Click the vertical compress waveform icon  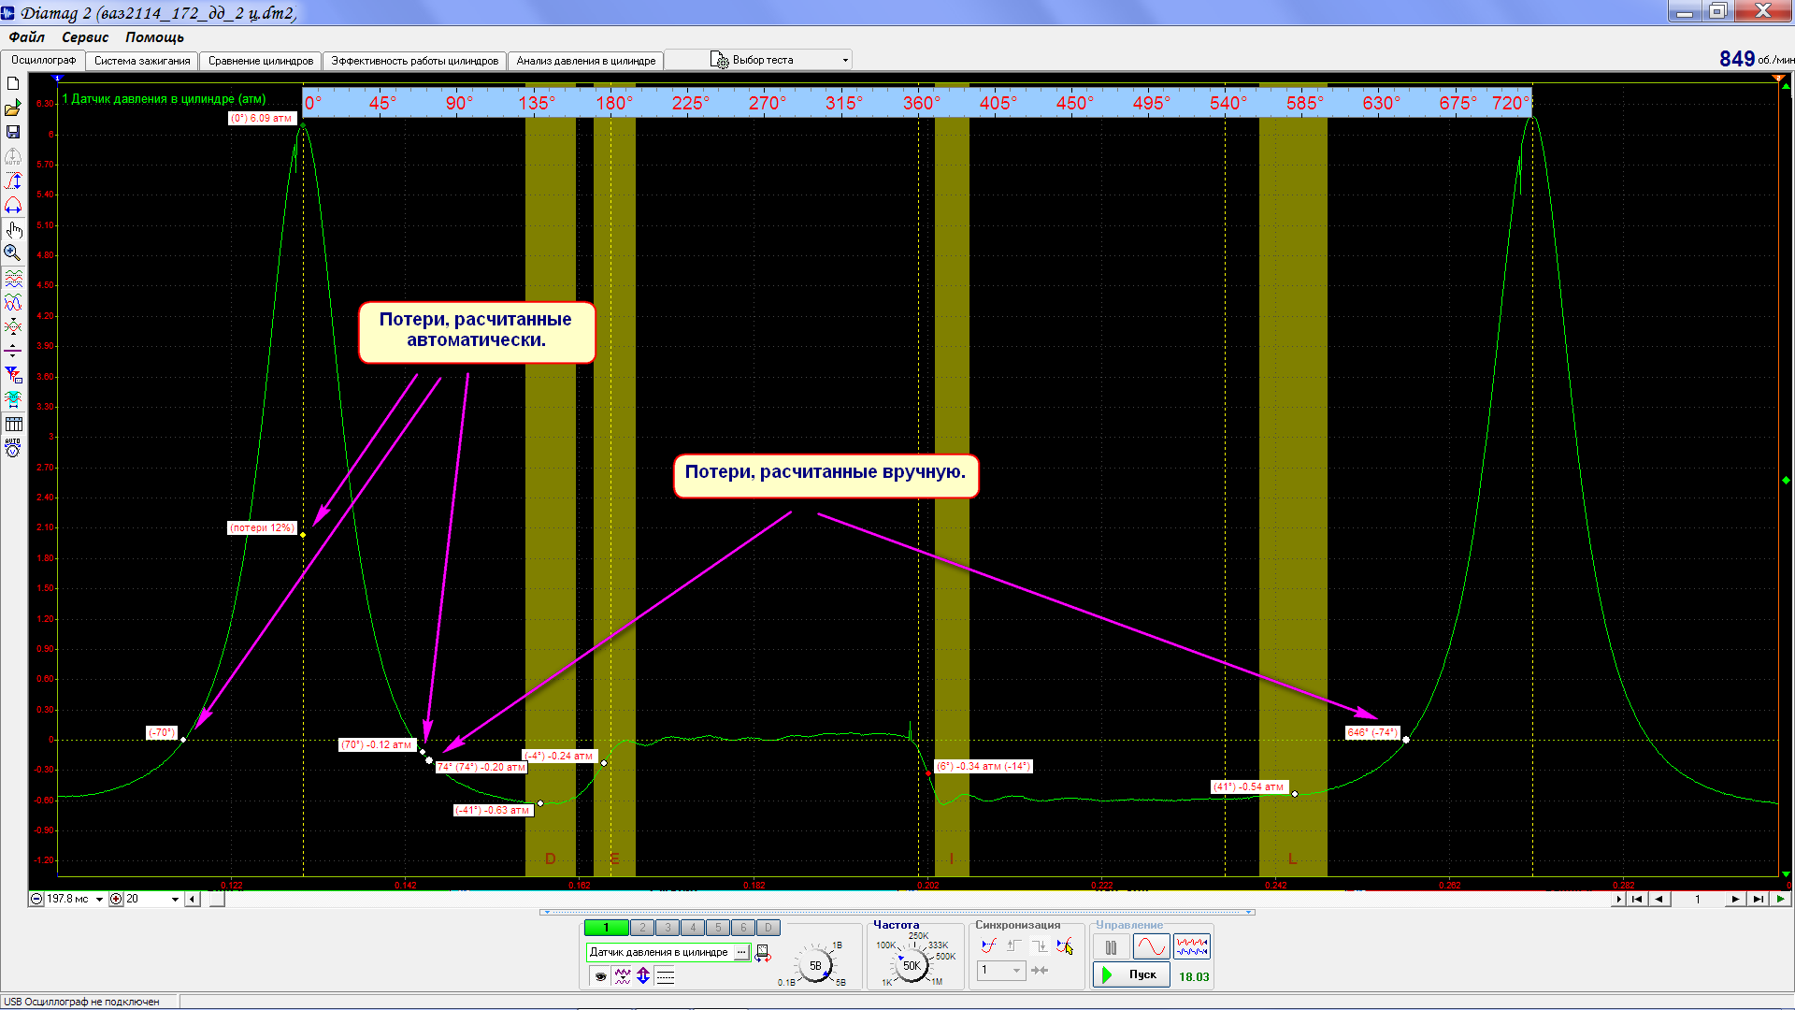click(x=13, y=327)
